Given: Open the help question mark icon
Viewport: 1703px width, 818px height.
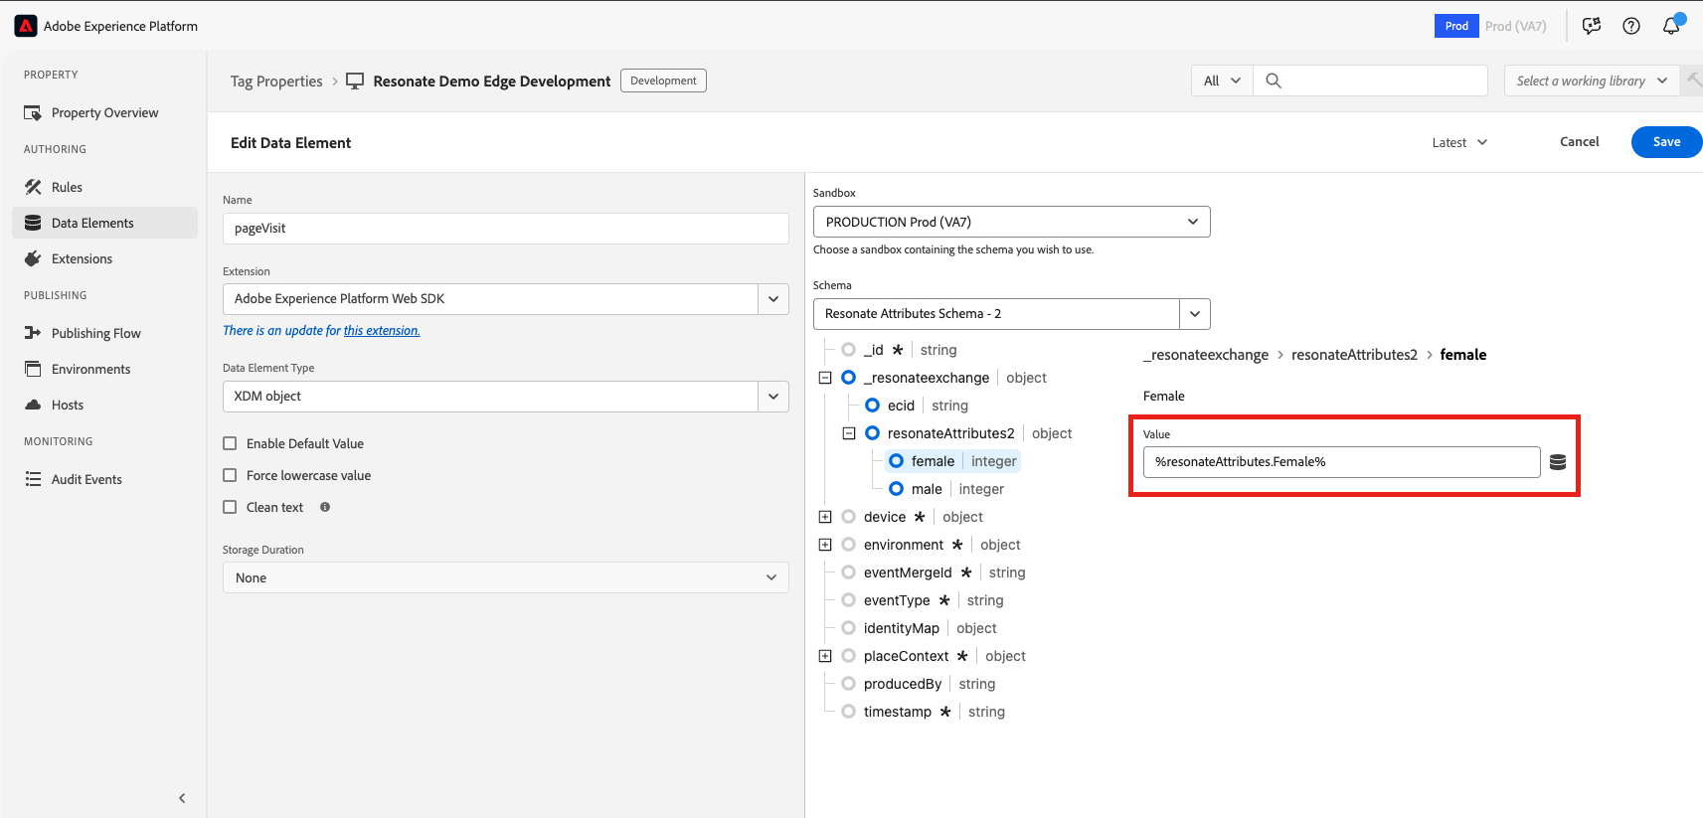Looking at the screenshot, I should pos(1631,26).
